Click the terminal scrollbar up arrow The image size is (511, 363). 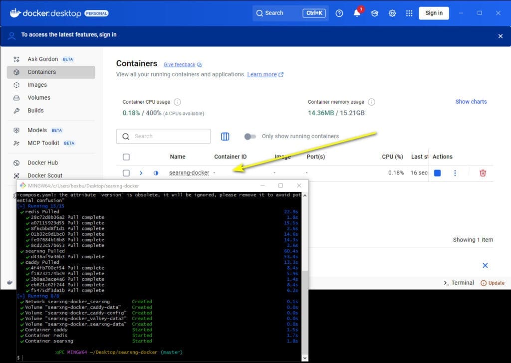coord(305,195)
